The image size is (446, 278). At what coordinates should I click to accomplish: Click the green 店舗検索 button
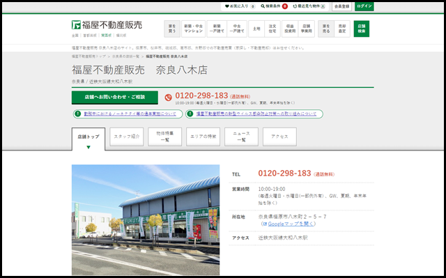[362, 29]
